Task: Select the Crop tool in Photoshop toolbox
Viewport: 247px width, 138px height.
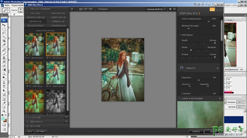Action: pos(4,40)
